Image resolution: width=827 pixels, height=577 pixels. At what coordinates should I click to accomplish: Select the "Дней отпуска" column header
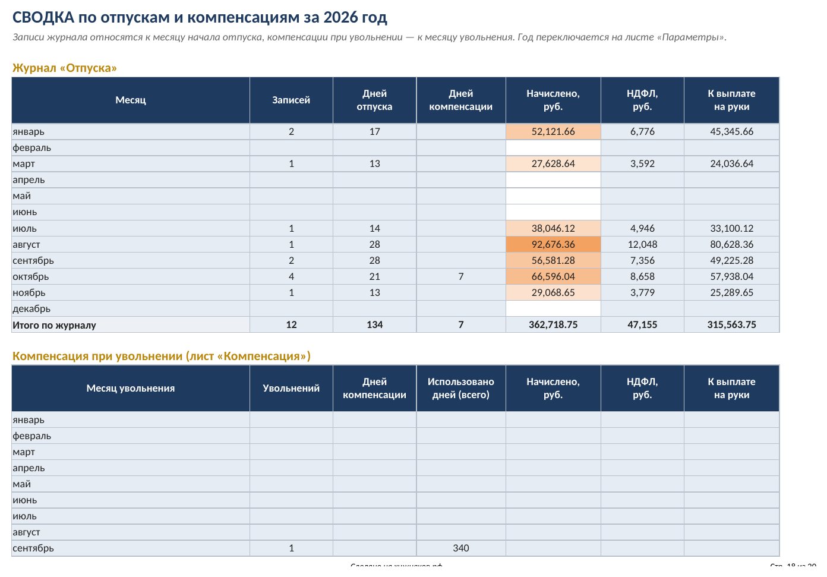click(x=375, y=100)
